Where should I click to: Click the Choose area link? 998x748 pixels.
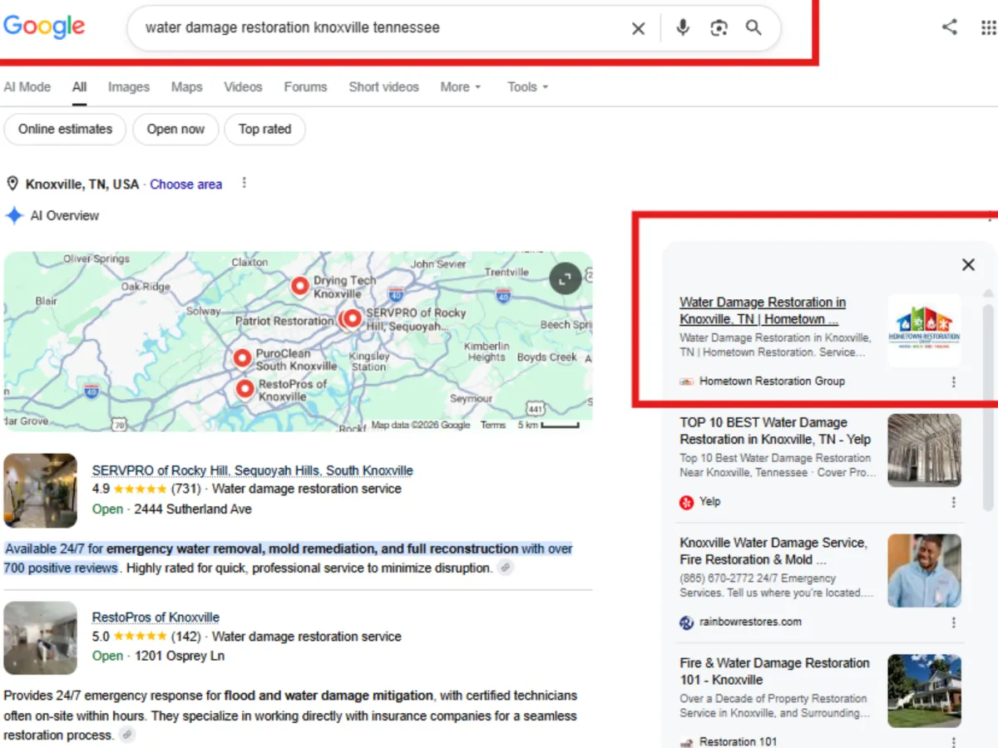185,185
